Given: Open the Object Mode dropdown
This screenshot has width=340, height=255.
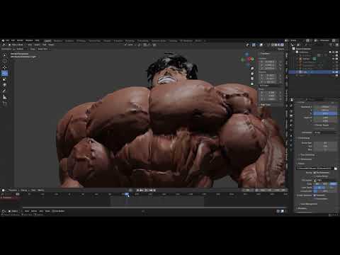Looking at the screenshot, I should (x=16, y=45).
